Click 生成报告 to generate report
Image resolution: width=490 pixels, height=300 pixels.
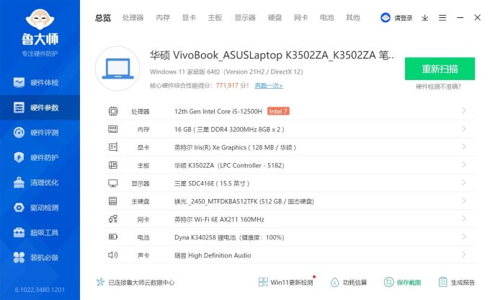click(x=457, y=282)
